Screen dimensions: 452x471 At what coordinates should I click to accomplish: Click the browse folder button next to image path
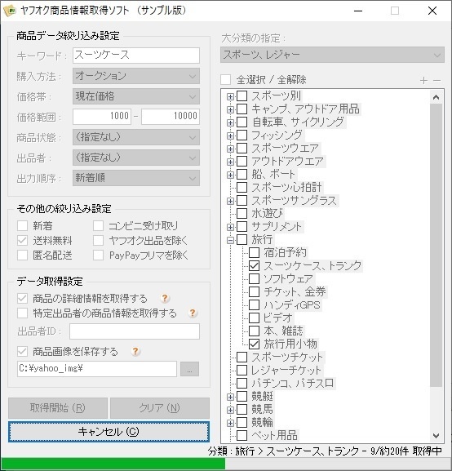(x=189, y=369)
